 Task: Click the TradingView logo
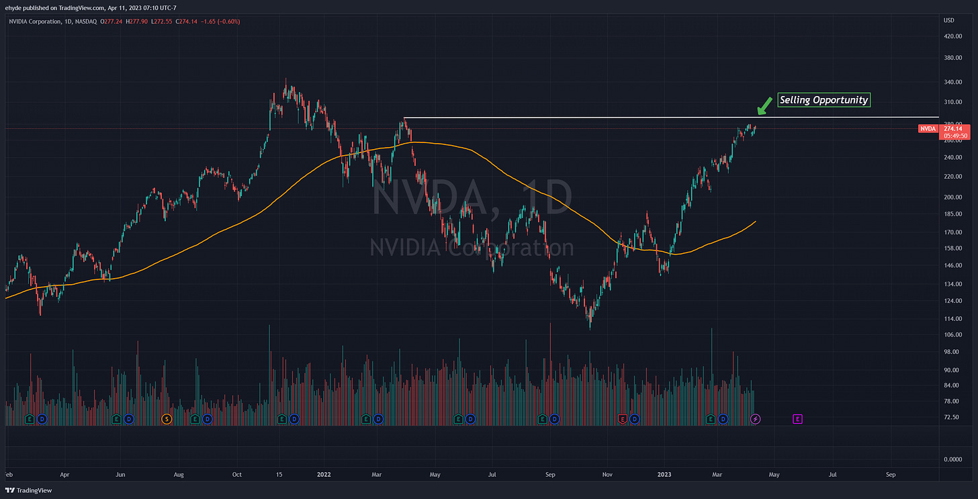click(x=28, y=490)
